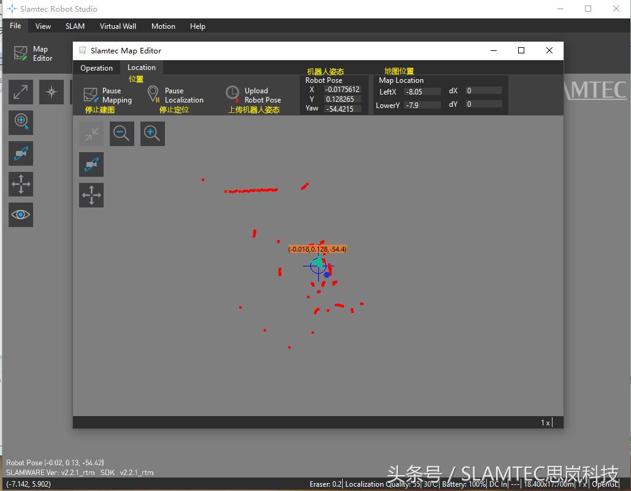Click fullscreen expand icon in main window
The width and height of the screenshot is (631, 491).
tap(20, 92)
